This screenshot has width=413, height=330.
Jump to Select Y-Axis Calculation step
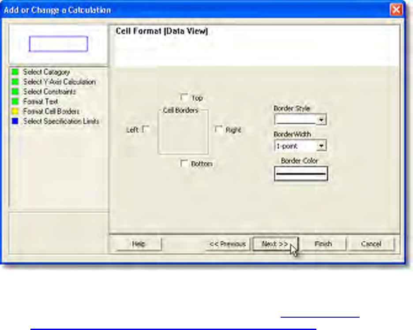(x=59, y=82)
